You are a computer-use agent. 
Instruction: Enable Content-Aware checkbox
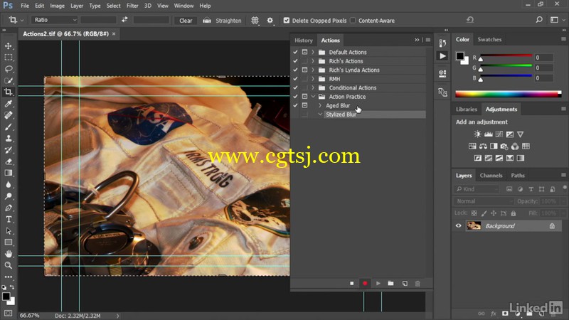pyautogui.click(x=353, y=21)
